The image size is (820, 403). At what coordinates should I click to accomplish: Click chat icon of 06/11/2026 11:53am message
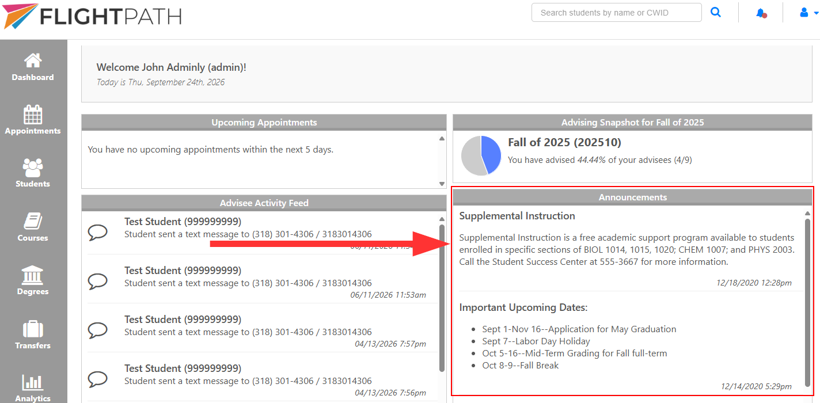(98, 281)
